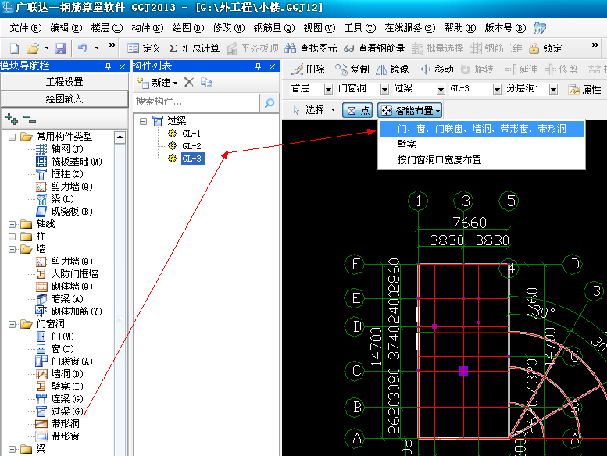Expand the 梁 folder at bottom
The image size is (607, 456).
(12, 450)
